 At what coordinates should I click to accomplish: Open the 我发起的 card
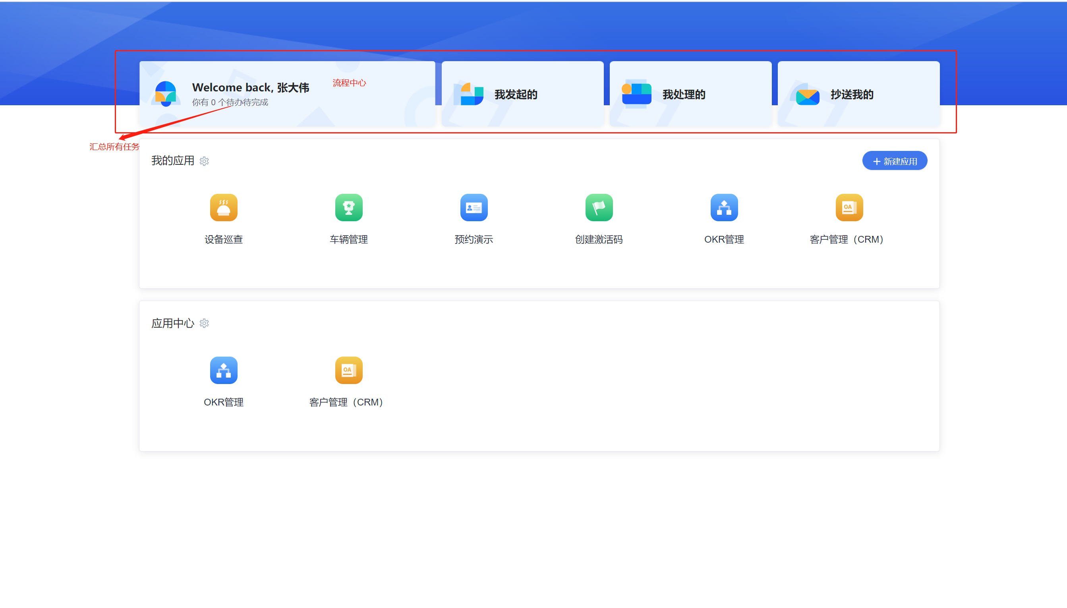pyautogui.click(x=522, y=95)
